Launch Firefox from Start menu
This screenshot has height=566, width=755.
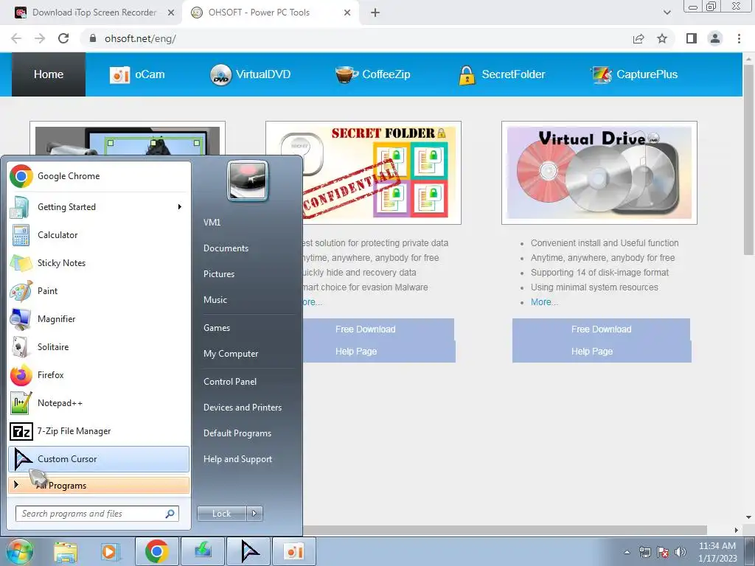pos(99,375)
